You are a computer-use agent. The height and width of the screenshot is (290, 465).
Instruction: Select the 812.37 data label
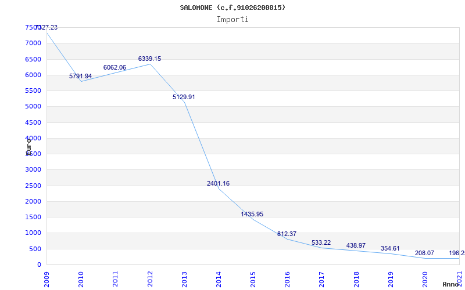(x=287, y=234)
